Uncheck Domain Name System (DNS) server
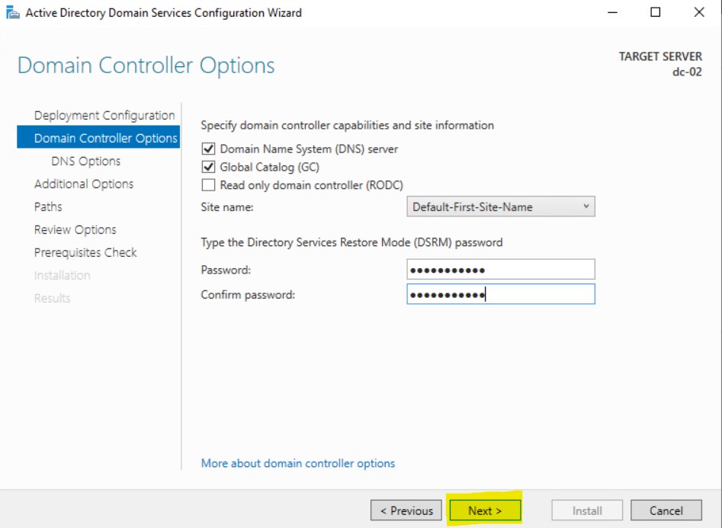 pos(208,149)
